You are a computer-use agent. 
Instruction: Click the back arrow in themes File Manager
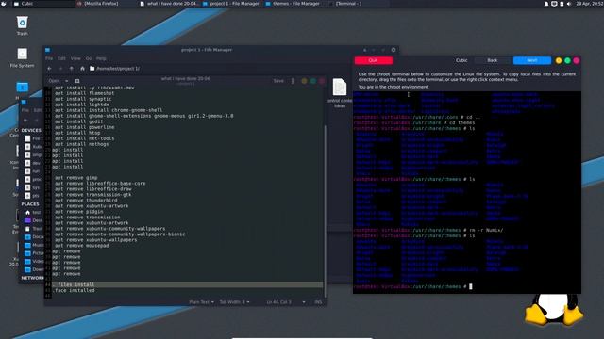(x=25, y=121)
